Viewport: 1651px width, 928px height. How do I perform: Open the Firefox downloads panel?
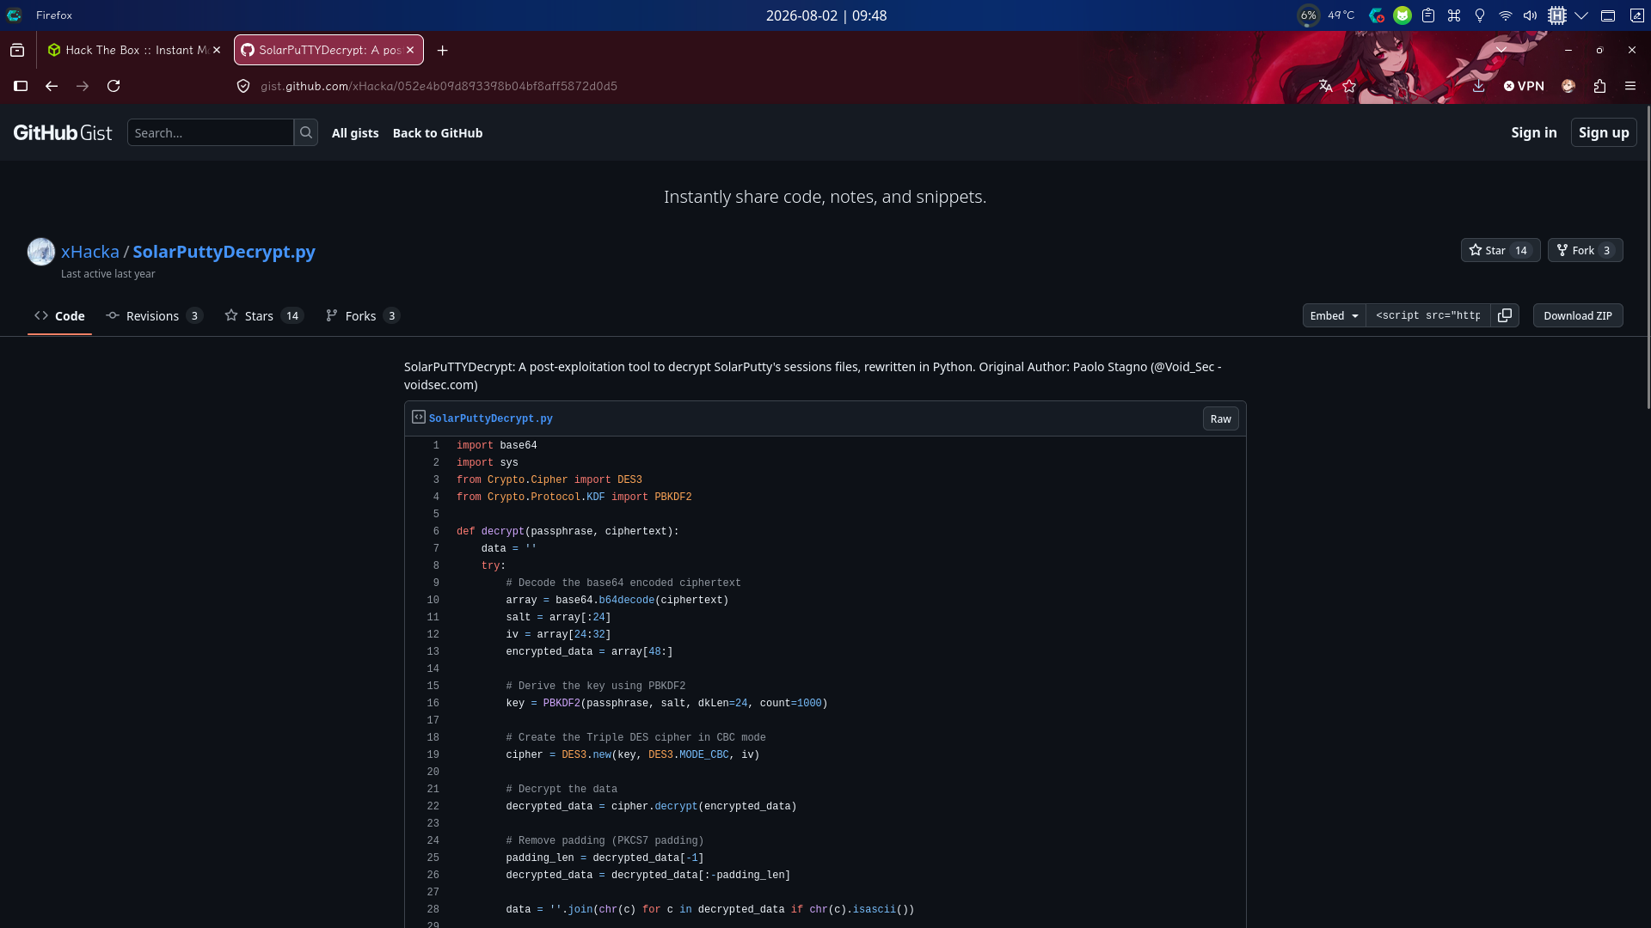pos(1478,86)
